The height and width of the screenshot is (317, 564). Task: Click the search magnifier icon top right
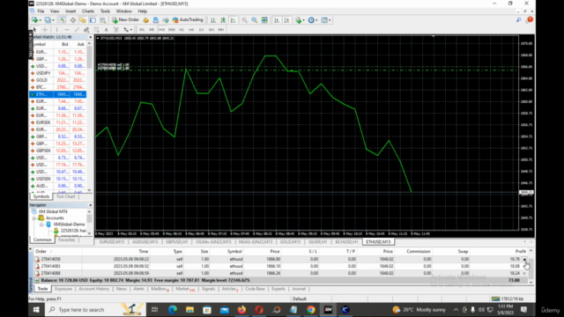[519, 19]
